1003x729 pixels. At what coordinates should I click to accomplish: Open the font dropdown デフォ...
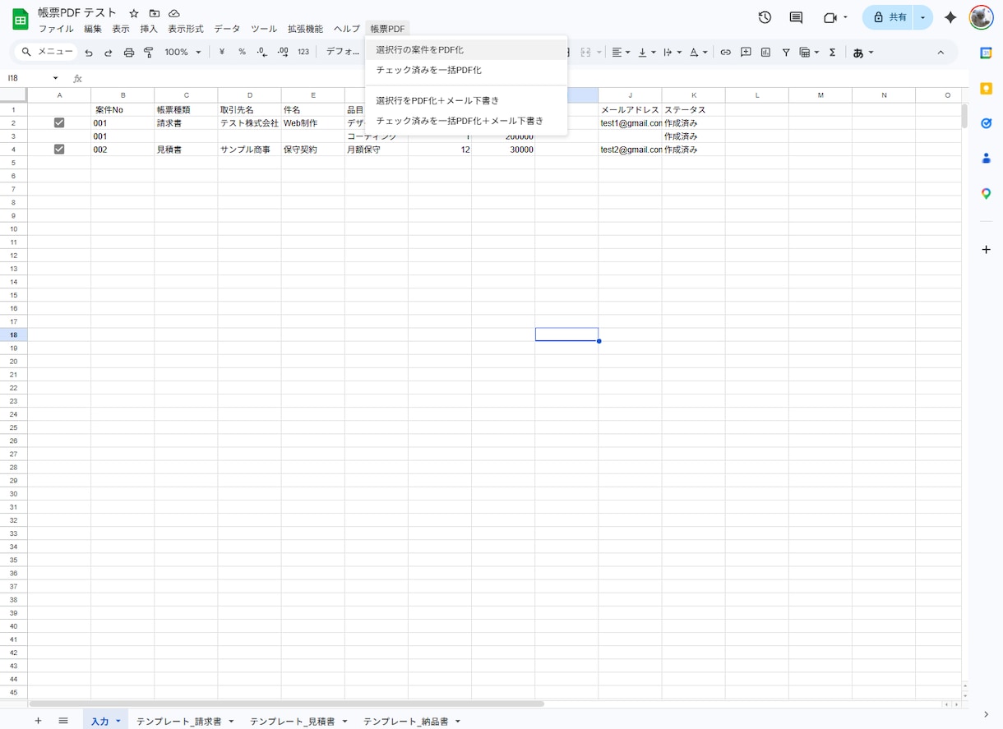(x=343, y=52)
